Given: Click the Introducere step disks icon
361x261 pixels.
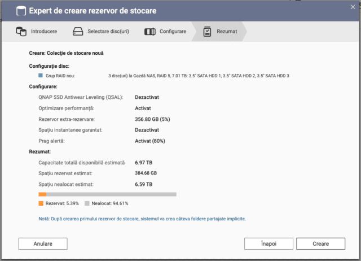Looking at the screenshot, I should click(x=21, y=32).
